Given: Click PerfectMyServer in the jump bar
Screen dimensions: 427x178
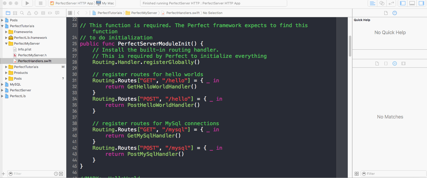Looking at the screenshot, I should point(141,13).
